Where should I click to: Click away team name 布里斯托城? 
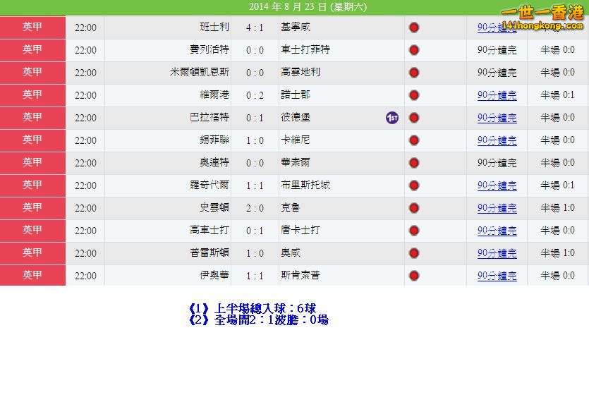(305, 185)
